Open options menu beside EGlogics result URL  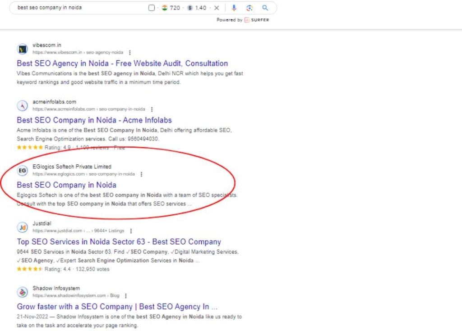(141, 174)
